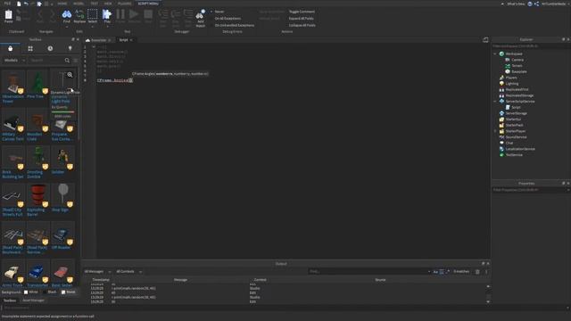571x321 pixels.
Task: Click the Undo arrow in quick access bar
Action: coord(26,4)
